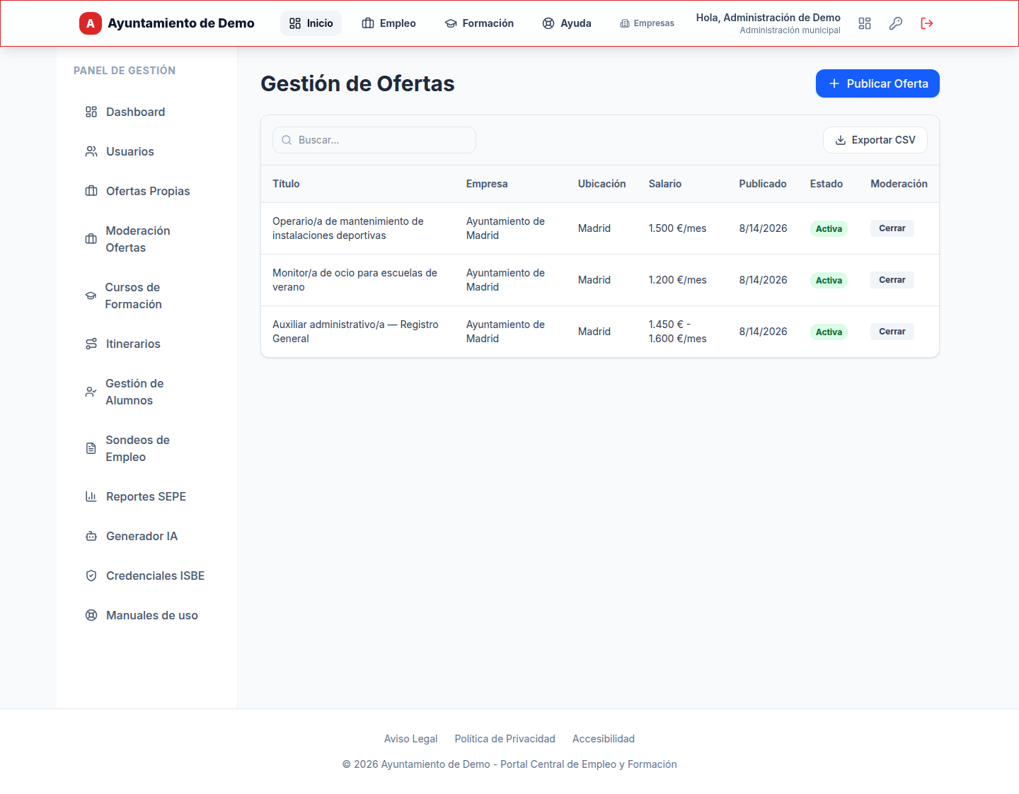Click the Salario column header
Viewport: 1019px width, 794px height.
[665, 184]
